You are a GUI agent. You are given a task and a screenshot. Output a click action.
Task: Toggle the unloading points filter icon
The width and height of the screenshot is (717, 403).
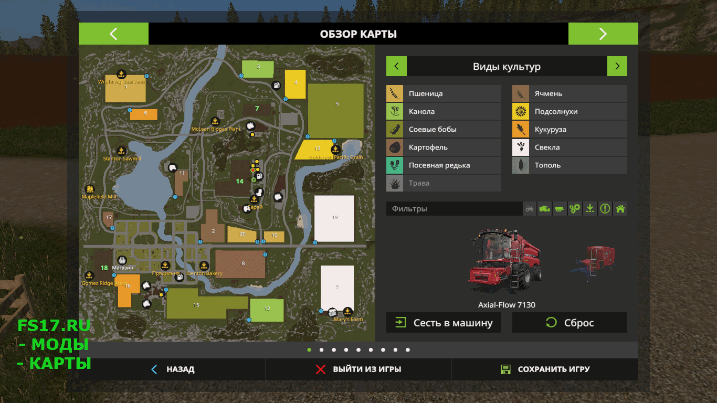point(590,209)
